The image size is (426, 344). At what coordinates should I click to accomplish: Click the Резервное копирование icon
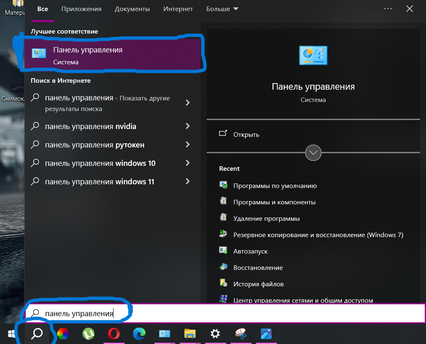tap(223, 234)
